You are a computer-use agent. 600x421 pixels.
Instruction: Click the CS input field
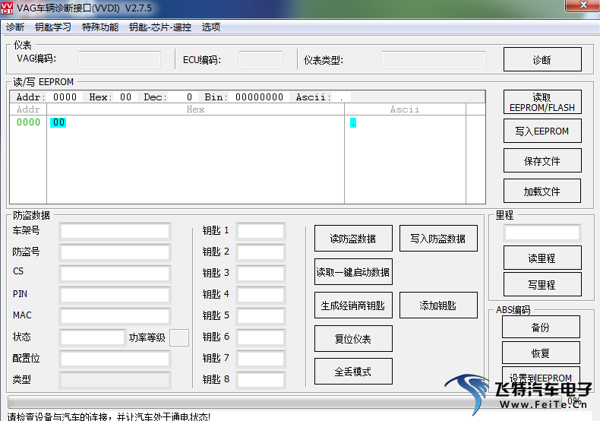pos(115,274)
